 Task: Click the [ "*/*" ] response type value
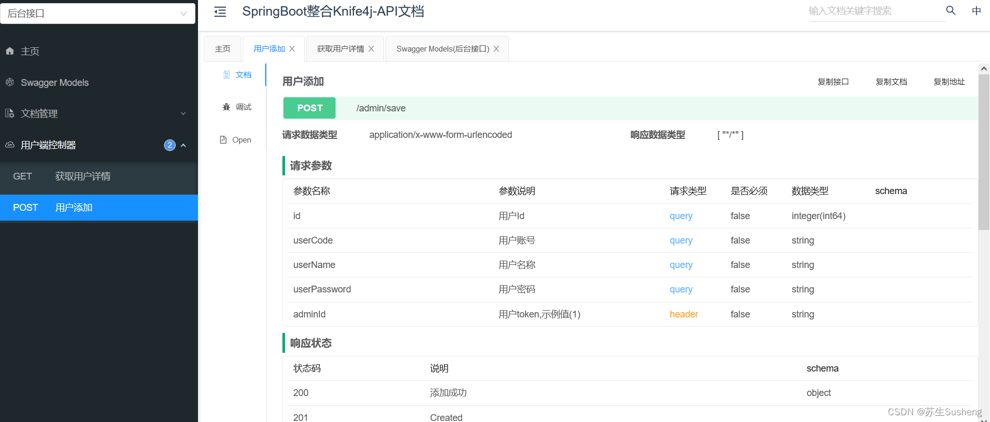click(731, 135)
